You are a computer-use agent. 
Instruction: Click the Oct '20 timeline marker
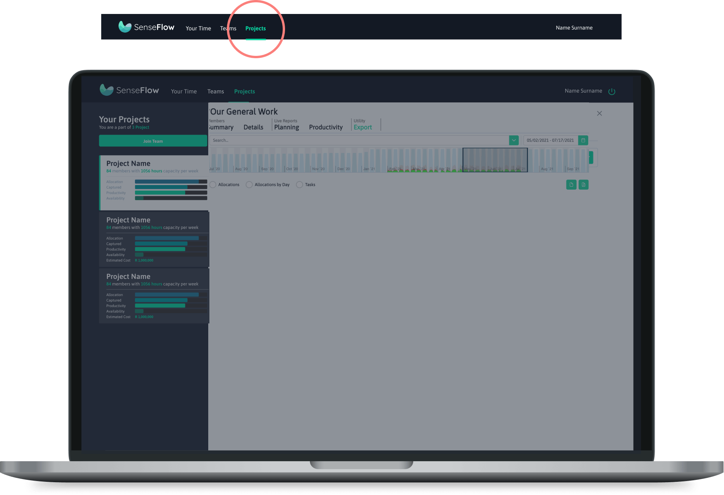tap(292, 169)
